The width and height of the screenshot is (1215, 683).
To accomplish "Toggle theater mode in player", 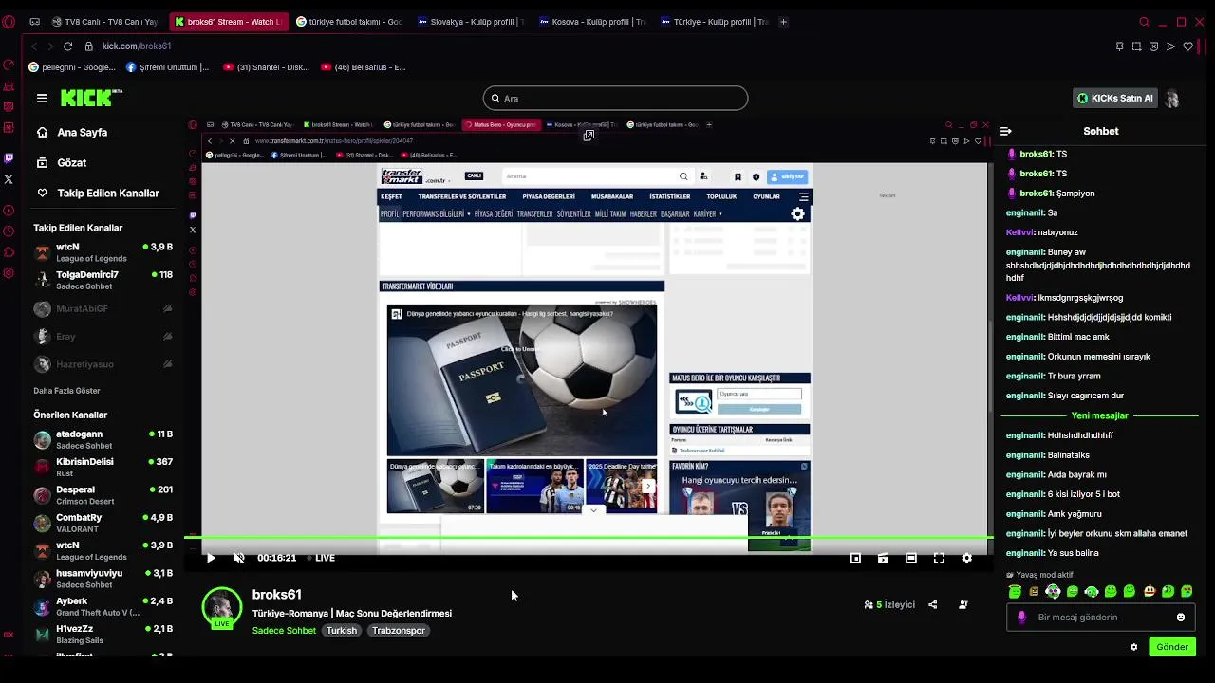I will 910,558.
